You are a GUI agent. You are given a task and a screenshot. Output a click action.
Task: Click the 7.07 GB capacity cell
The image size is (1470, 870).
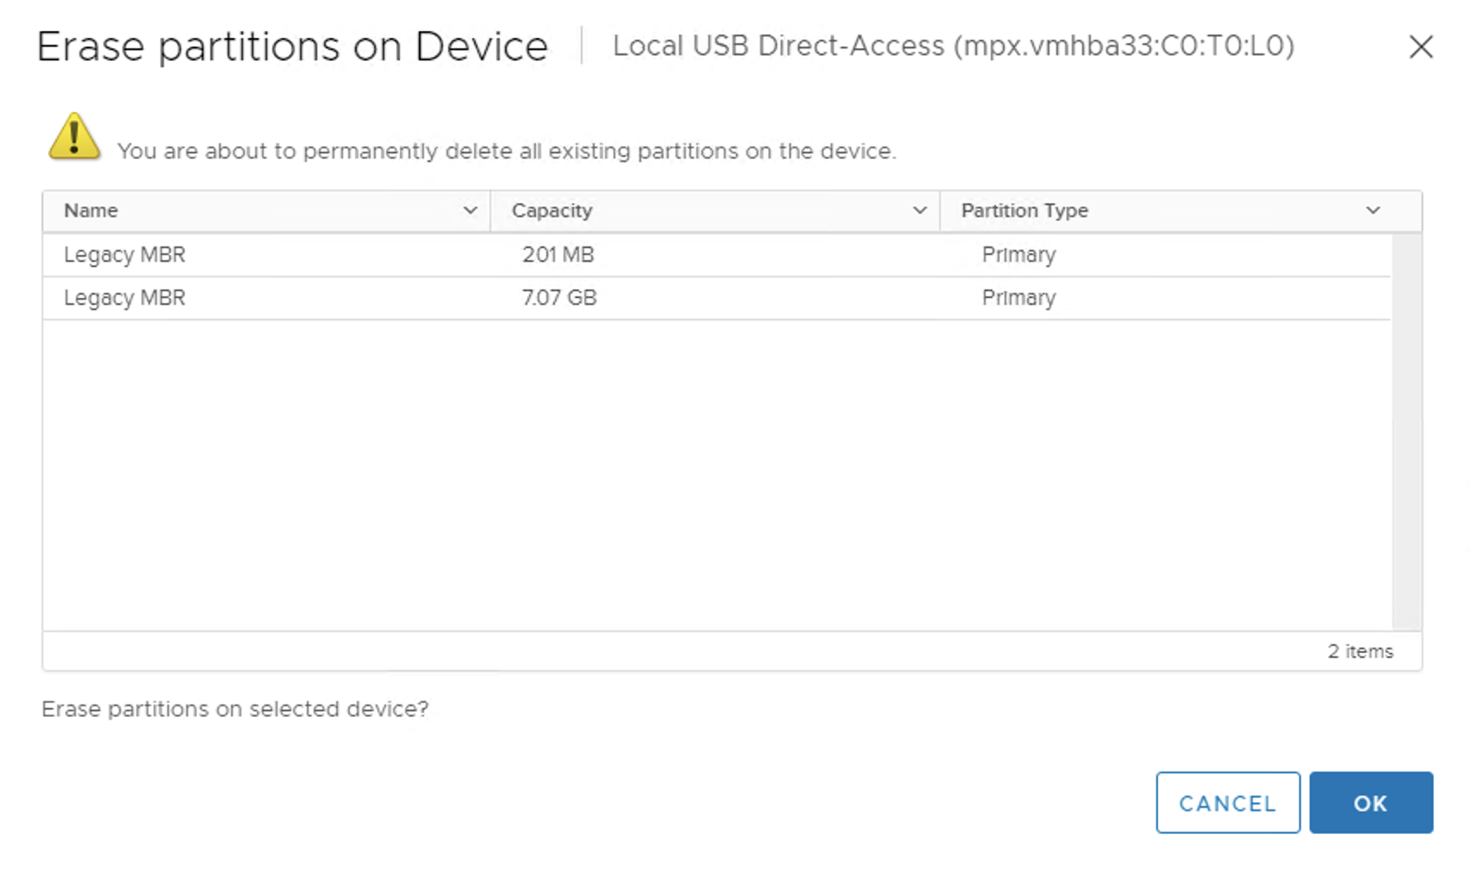coord(559,298)
